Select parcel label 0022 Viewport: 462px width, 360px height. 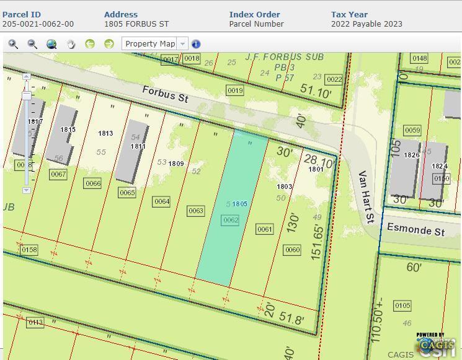[x=334, y=79]
